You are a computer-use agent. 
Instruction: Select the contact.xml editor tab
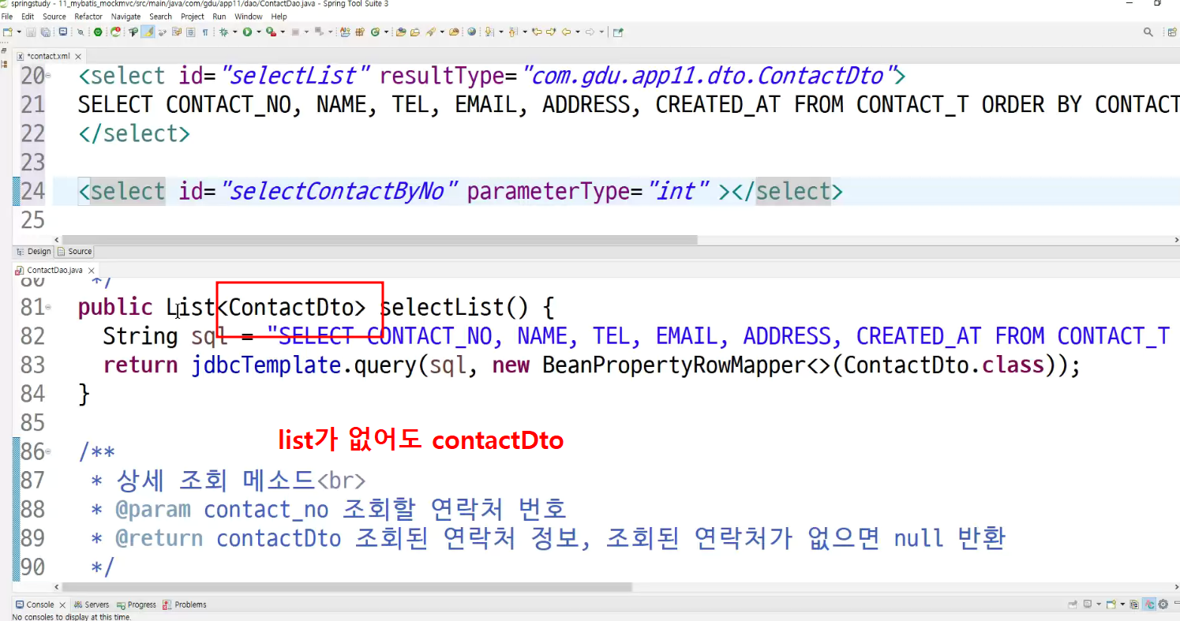click(49, 57)
